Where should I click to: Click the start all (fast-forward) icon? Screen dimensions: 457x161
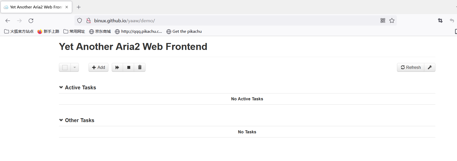coord(117,67)
